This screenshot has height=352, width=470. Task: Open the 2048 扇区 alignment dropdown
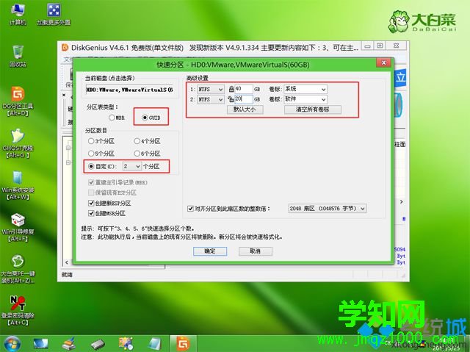coord(327,209)
